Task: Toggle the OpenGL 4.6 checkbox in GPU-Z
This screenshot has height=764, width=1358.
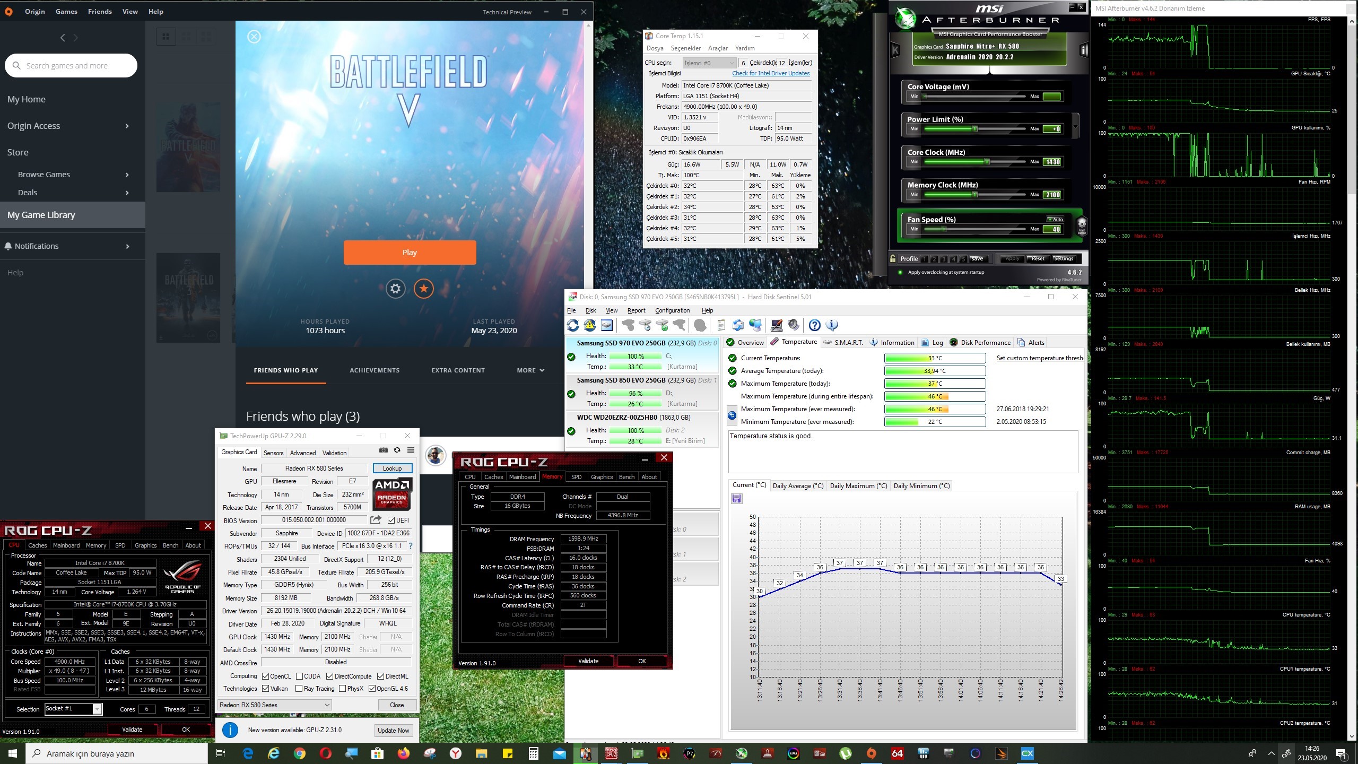Action: click(x=372, y=689)
